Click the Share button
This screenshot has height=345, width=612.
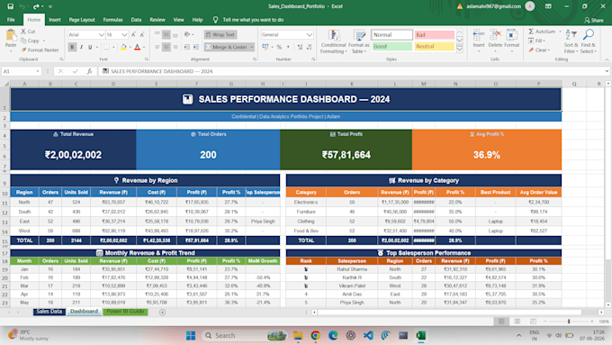594,20
